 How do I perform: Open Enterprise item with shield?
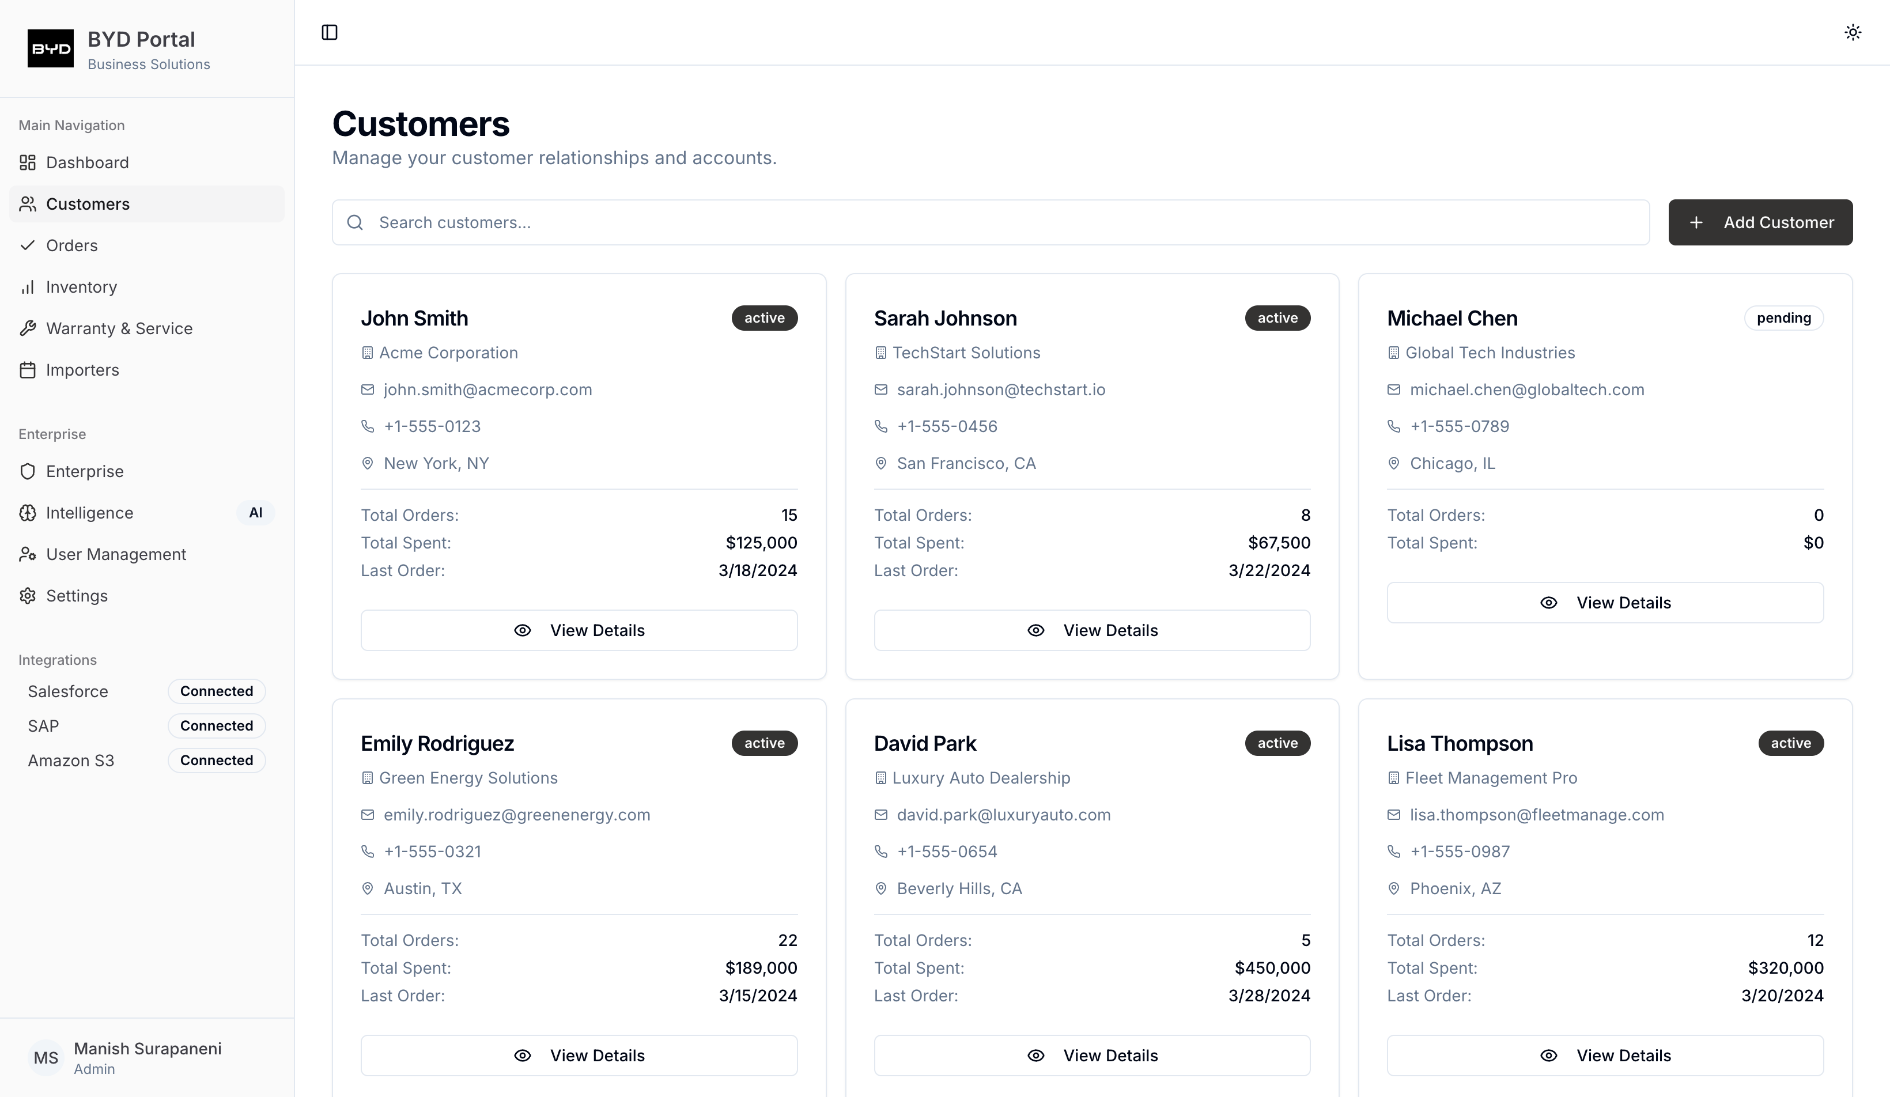point(147,471)
